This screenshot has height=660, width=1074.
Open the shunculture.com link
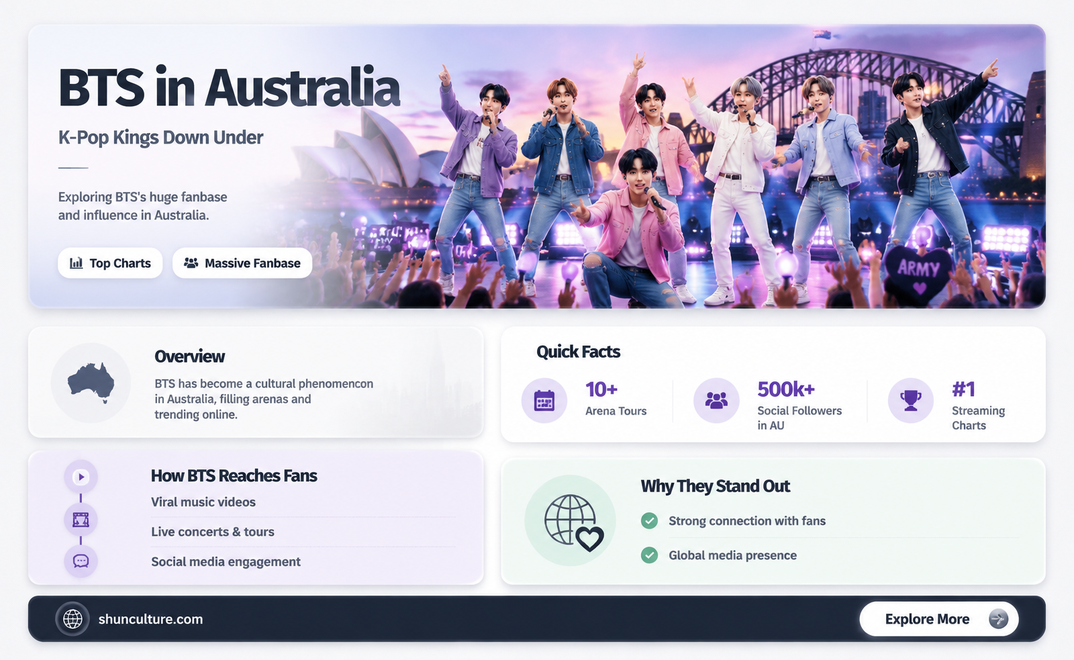[x=150, y=619]
